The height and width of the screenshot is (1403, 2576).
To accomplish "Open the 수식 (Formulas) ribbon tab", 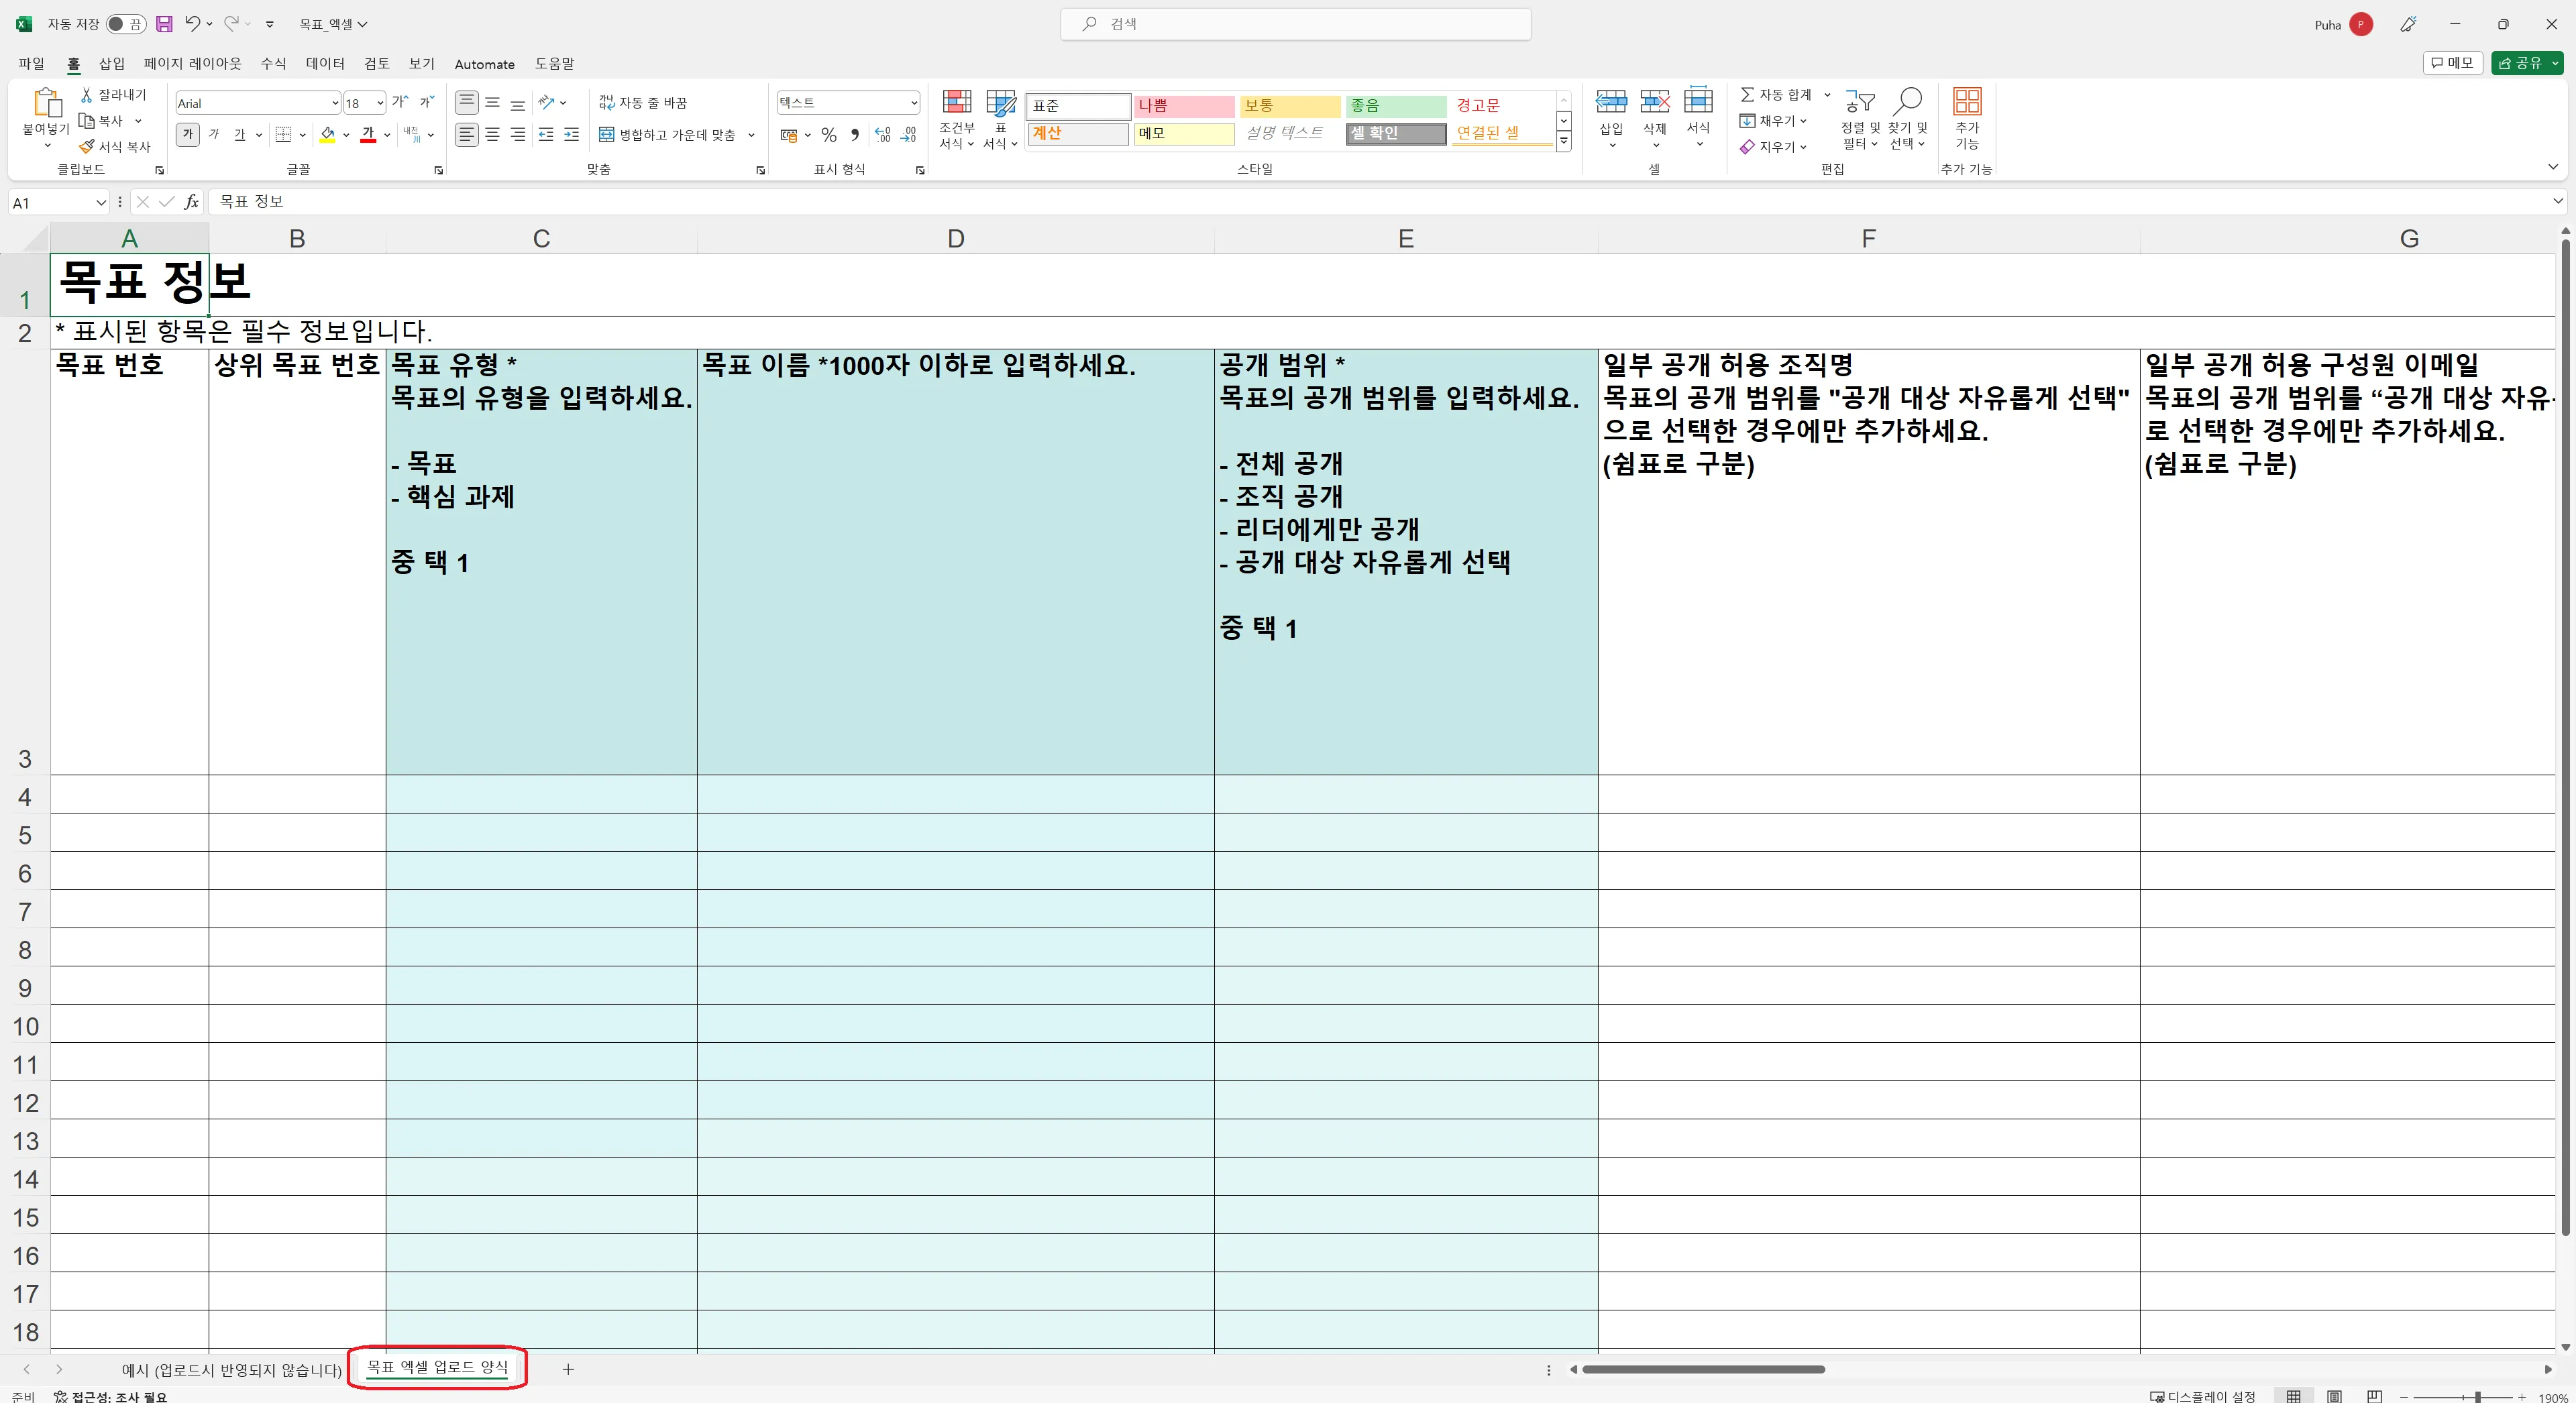I will (x=273, y=63).
